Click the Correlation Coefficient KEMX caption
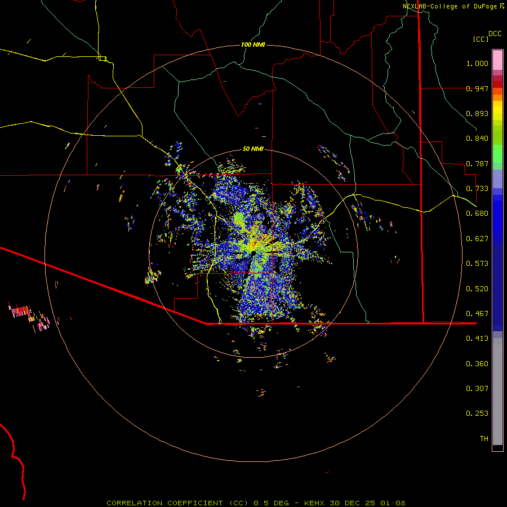Screen dimensions: 507x507 point(256,503)
